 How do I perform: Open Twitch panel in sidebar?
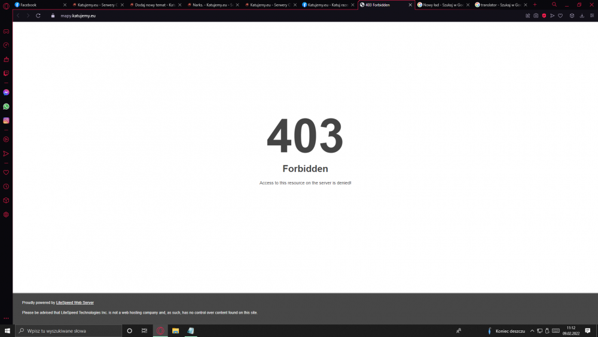pos(6,73)
